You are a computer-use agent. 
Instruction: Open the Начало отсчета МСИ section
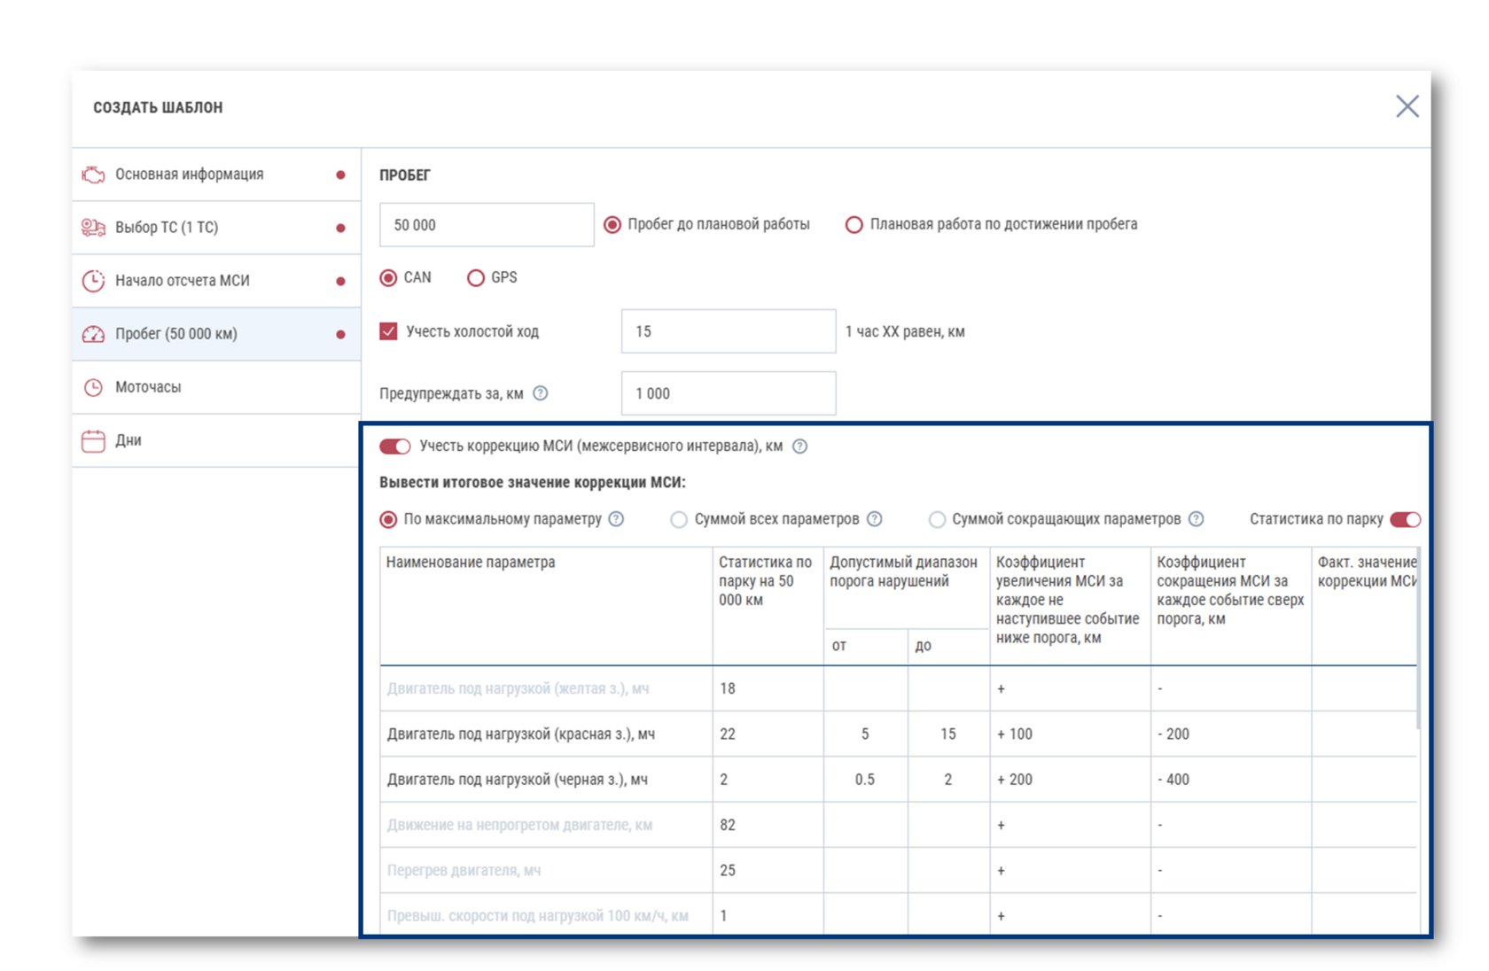click(x=216, y=281)
